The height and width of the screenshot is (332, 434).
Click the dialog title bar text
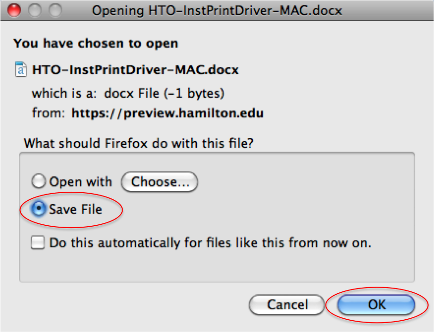[x=217, y=11]
